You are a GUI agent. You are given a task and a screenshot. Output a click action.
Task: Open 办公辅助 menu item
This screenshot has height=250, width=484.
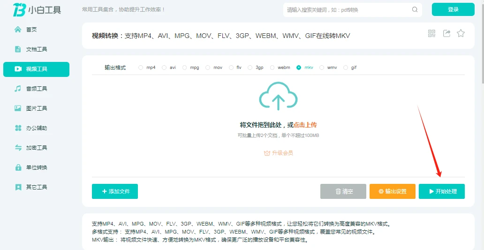tap(36, 128)
